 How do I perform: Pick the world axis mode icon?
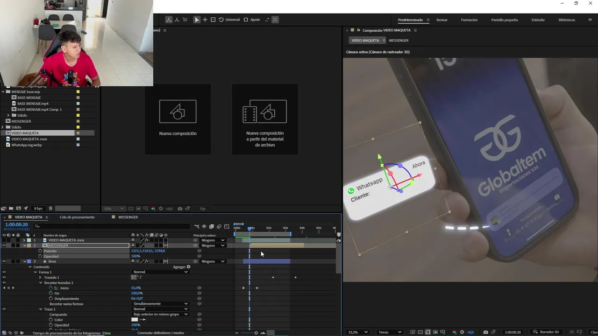[x=177, y=20]
